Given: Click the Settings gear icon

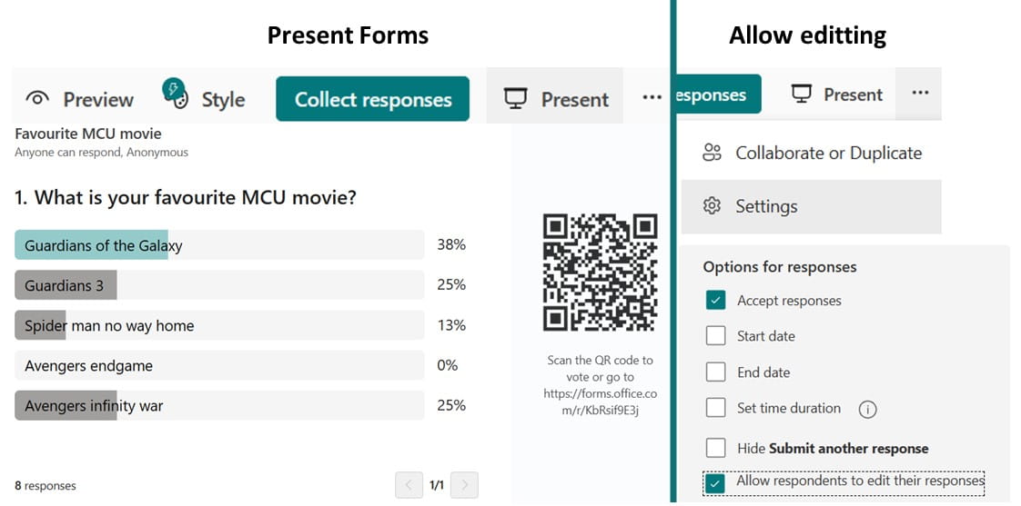Looking at the screenshot, I should click(x=713, y=206).
